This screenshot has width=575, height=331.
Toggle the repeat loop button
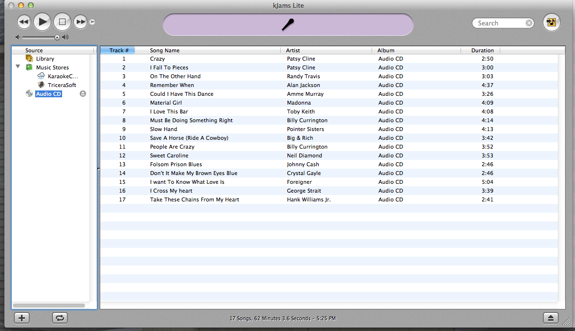60,318
